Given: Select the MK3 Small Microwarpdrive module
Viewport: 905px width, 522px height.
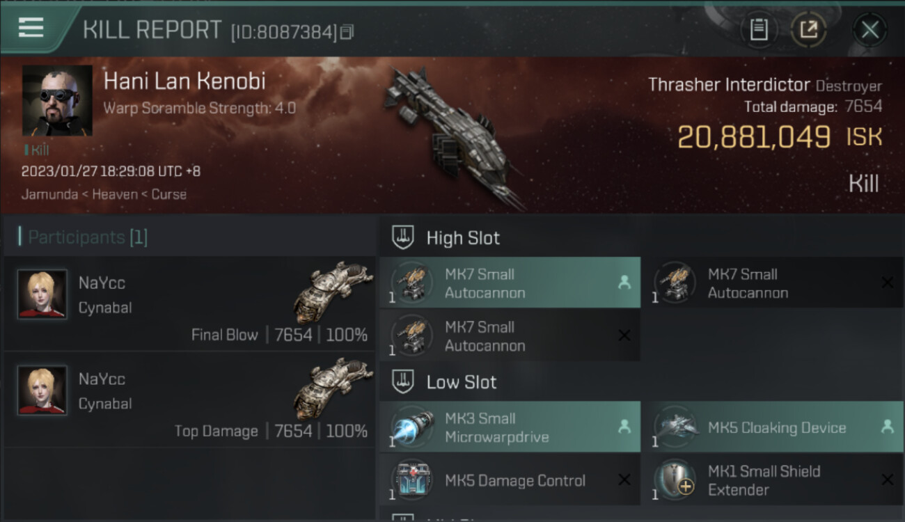Looking at the screenshot, I should [x=510, y=427].
